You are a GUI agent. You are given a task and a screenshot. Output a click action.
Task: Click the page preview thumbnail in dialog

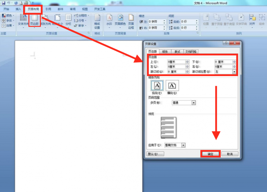[169, 128]
